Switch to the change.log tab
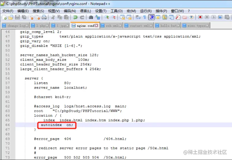This screenshot has height=160, width=232. tap(15, 26)
